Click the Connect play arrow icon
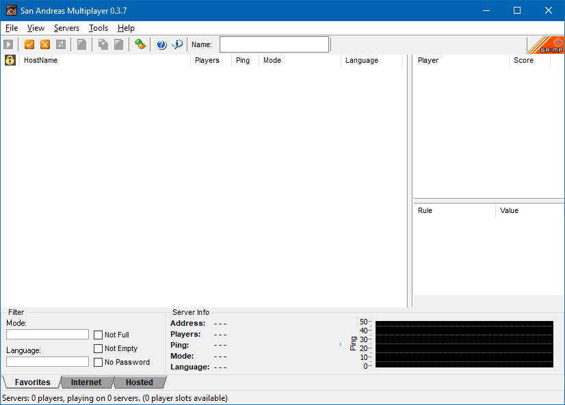 point(8,44)
